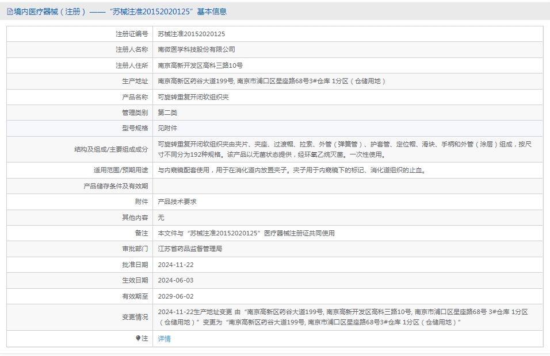
Task: Click the structure and composition description text
Action: [x=345, y=149]
